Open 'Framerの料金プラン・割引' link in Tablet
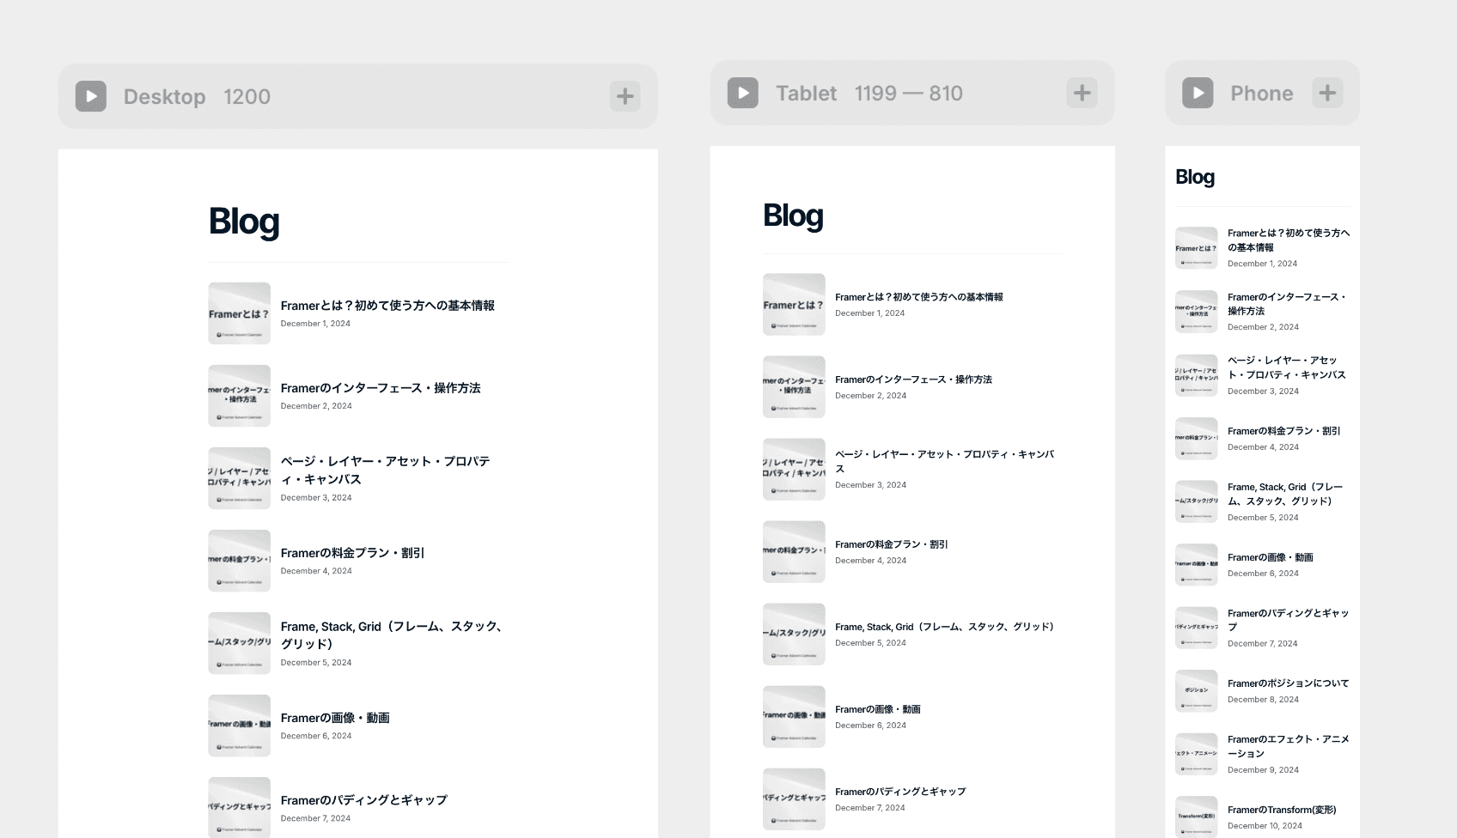1457x838 pixels. 892,544
